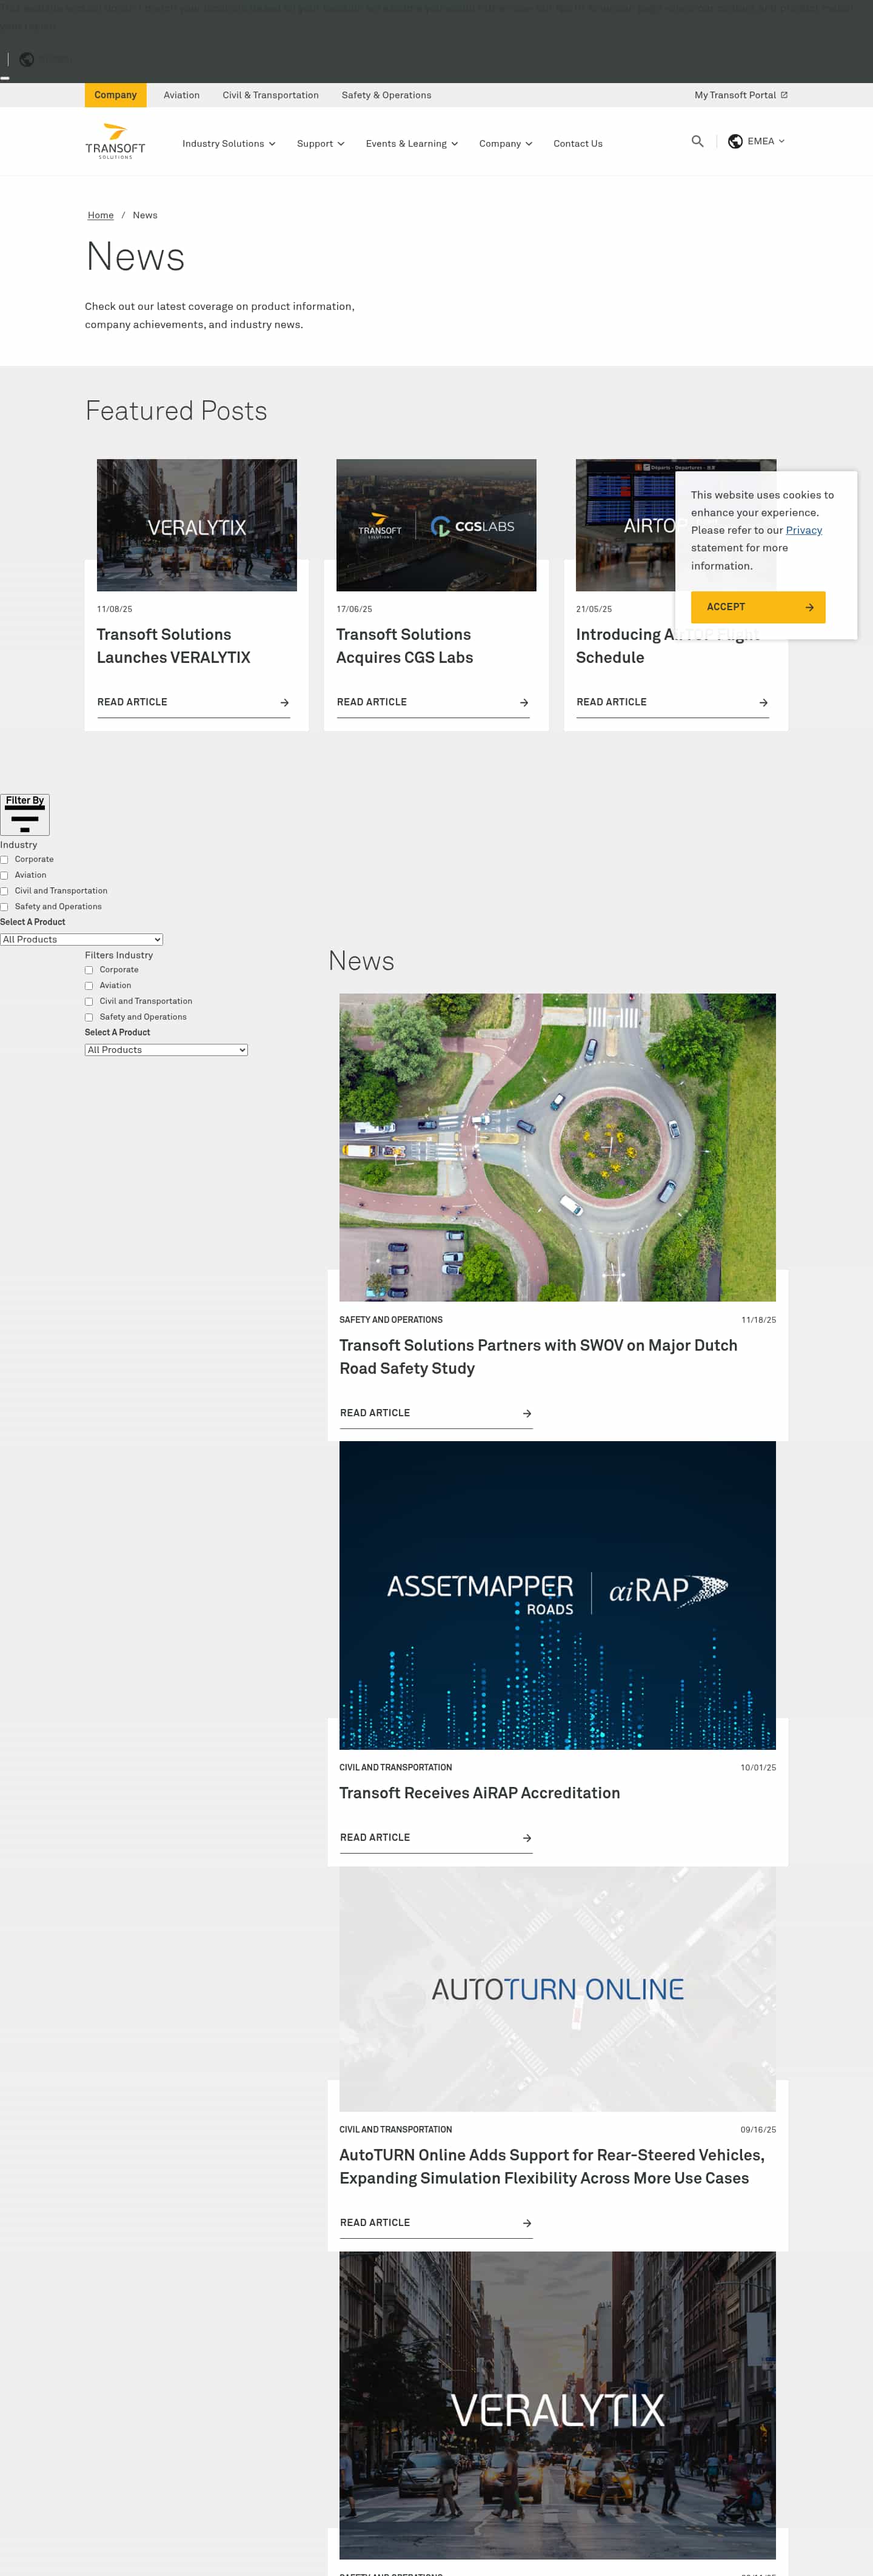Open Contact Us in navigation
Image resolution: width=873 pixels, height=2576 pixels.
pos(578,144)
